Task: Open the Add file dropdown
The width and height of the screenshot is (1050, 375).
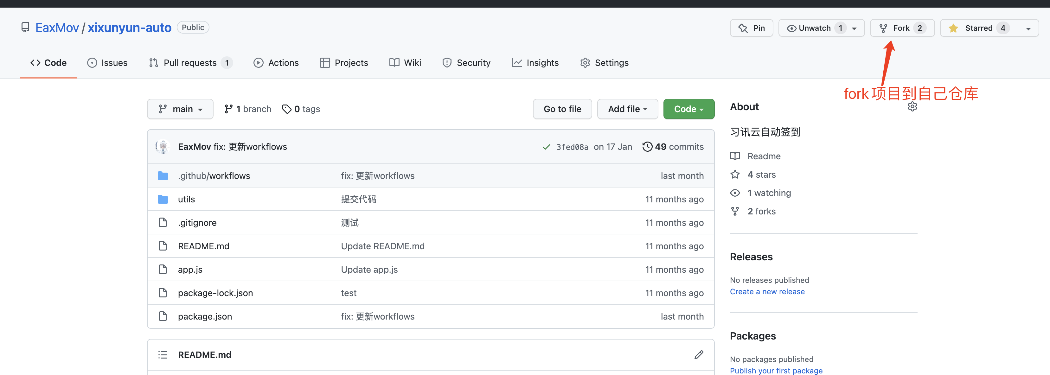Action: pyautogui.click(x=627, y=109)
